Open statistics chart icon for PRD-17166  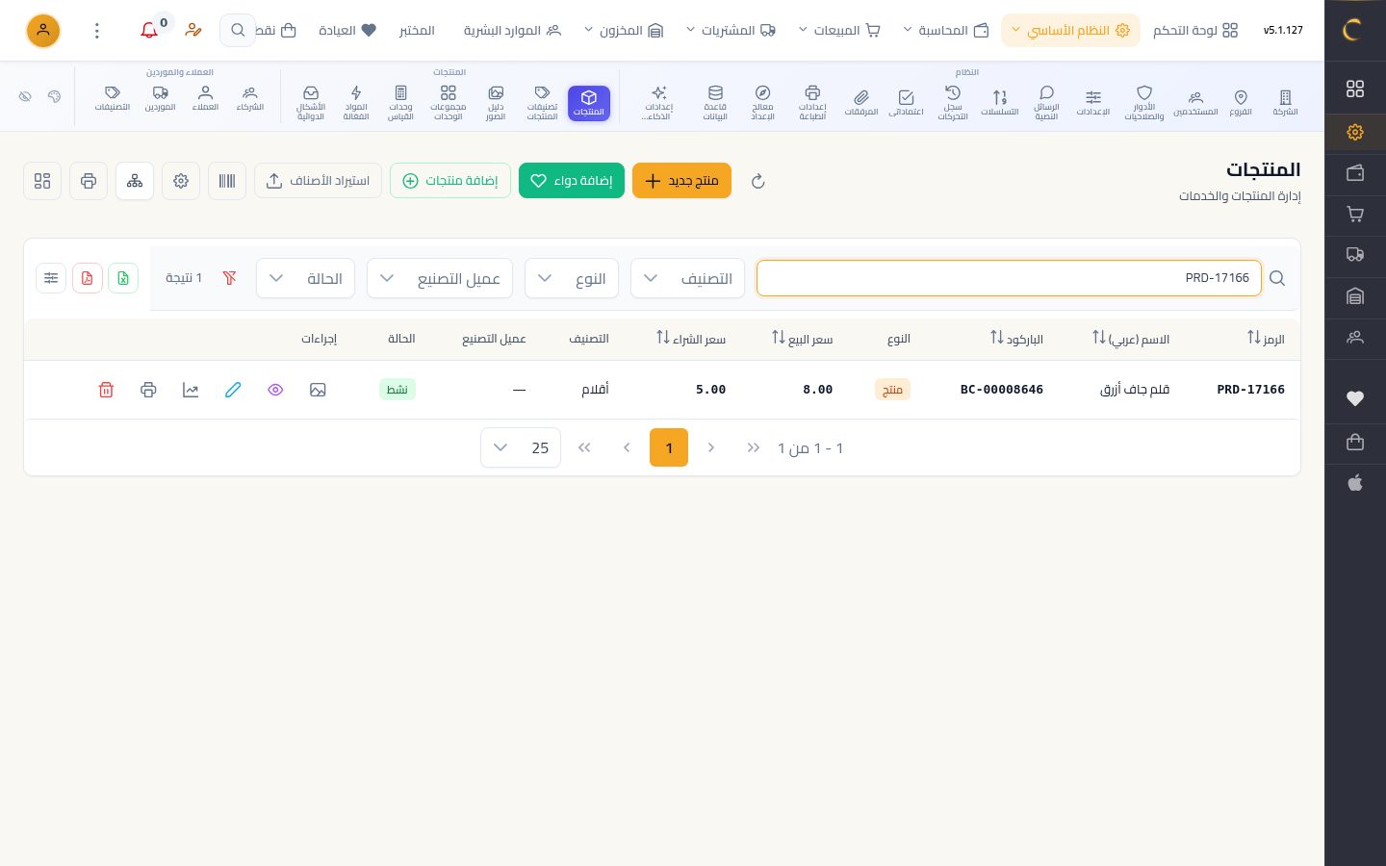click(x=191, y=390)
